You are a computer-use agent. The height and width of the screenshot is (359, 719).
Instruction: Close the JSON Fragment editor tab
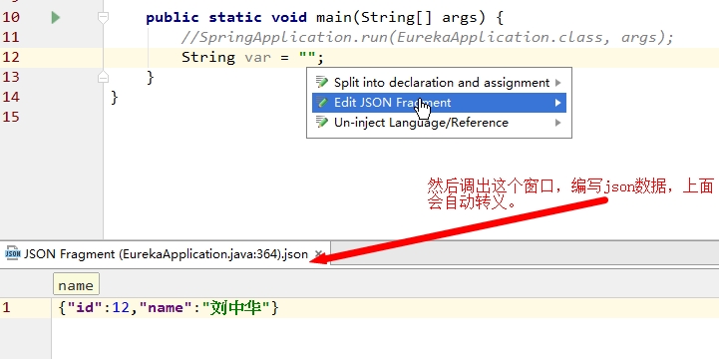point(319,254)
